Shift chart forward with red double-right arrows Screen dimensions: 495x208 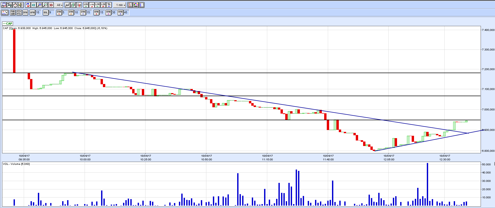point(51,5)
